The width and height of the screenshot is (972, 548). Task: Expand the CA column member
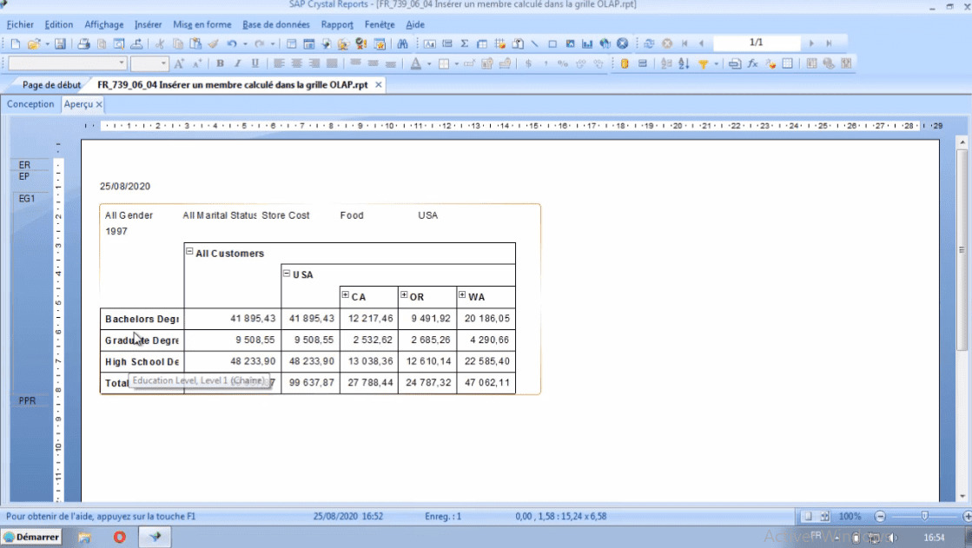(346, 295)
